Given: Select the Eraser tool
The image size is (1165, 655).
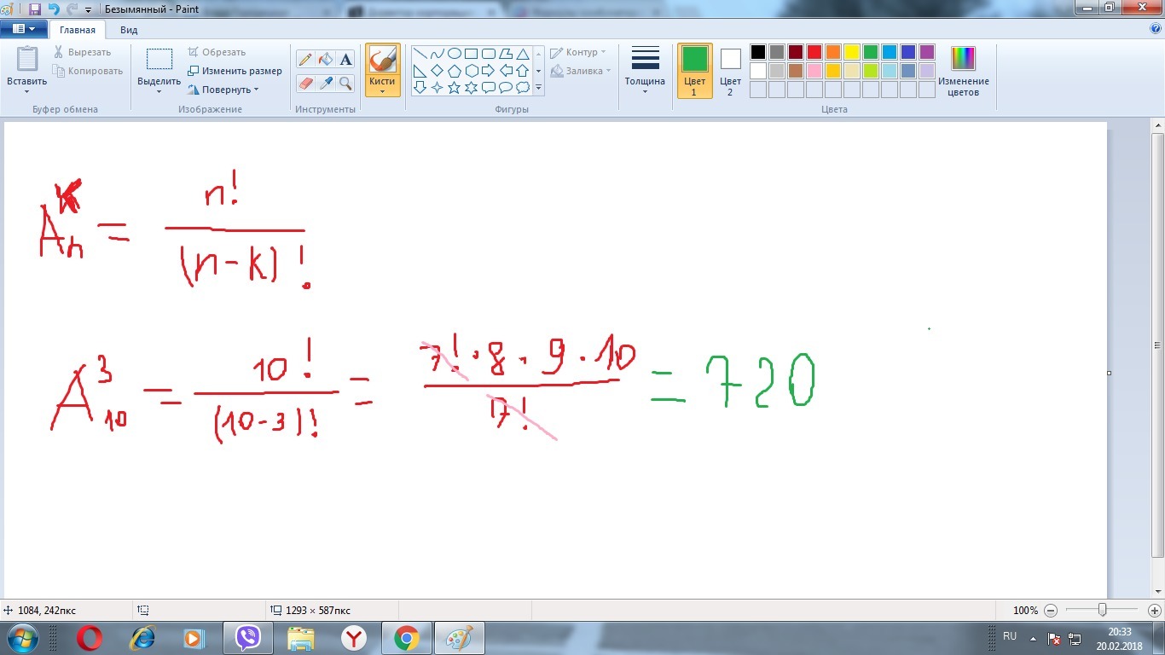Looking at the screenshot, I should (305, 83).
